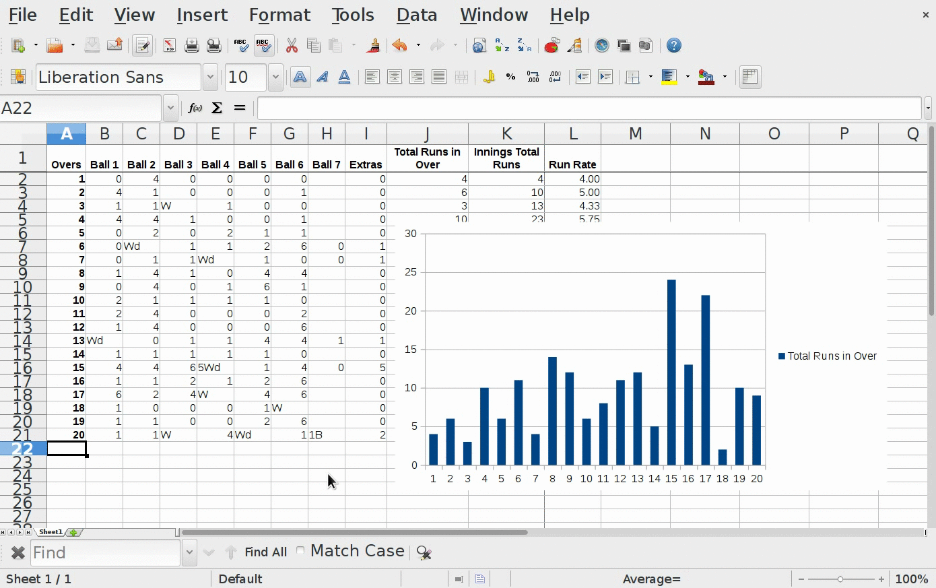This screenshot has width=936, height=588.
Task: Open the font name dropdown
Action: pyautogui.click(x=210, y=77)
